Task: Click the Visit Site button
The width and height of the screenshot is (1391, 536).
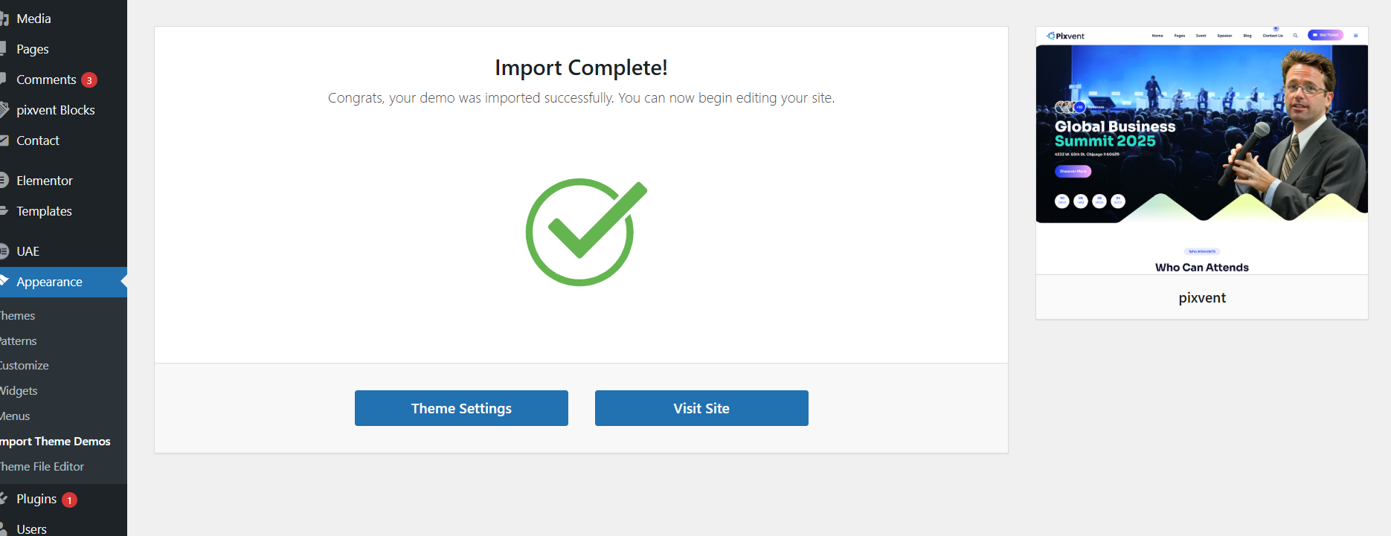Action: [x=701, y=408]
